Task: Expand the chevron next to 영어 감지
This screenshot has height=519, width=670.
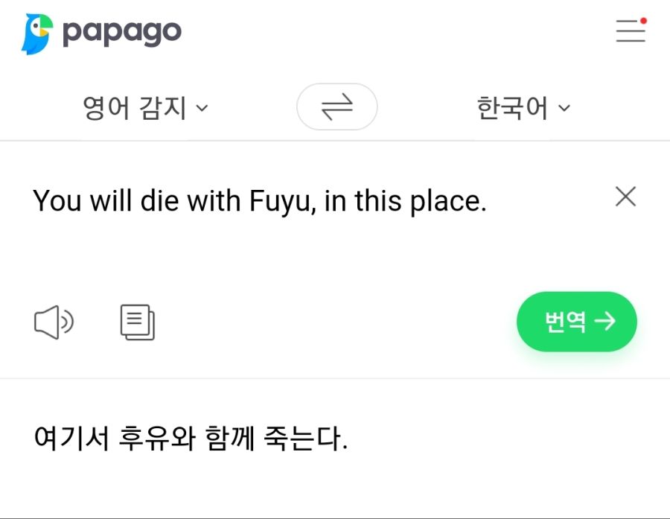Action: (200, 109)
